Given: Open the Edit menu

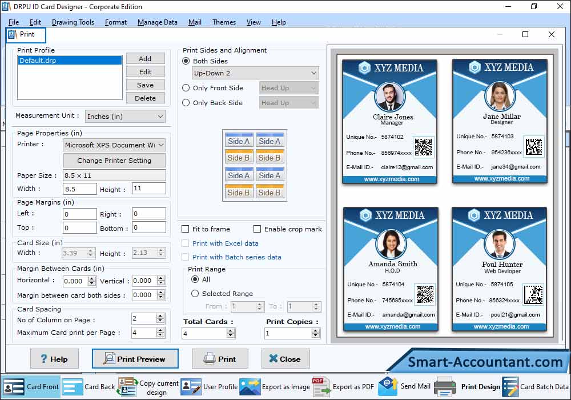Looking at the screenshot, I should click(35, 22).
